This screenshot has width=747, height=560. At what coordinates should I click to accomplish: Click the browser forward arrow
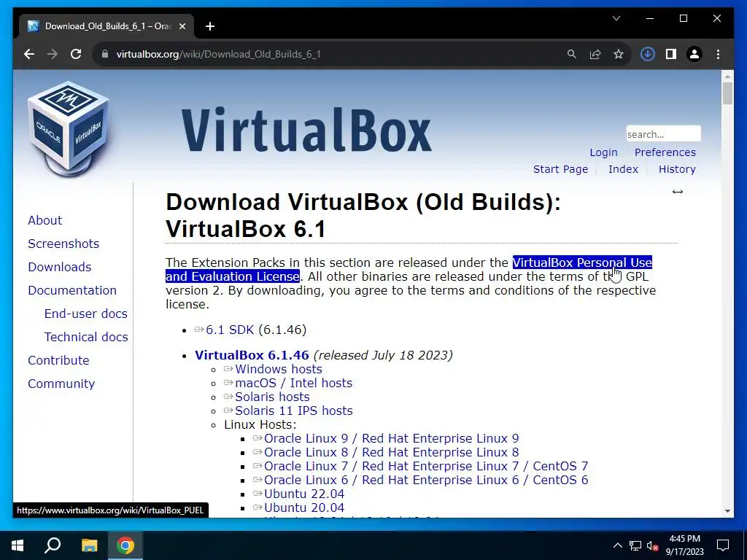[53, 54]
